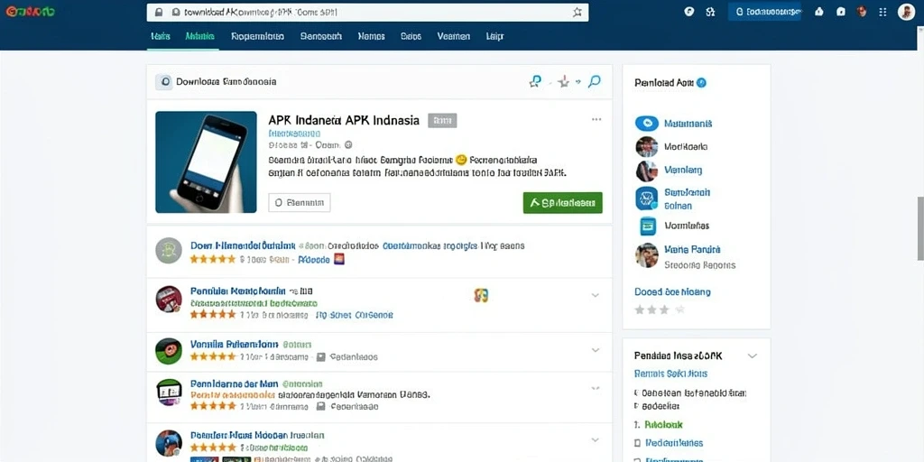Open the Dom Hianendel row title
The image size is (924, 462).
[243, 245]
